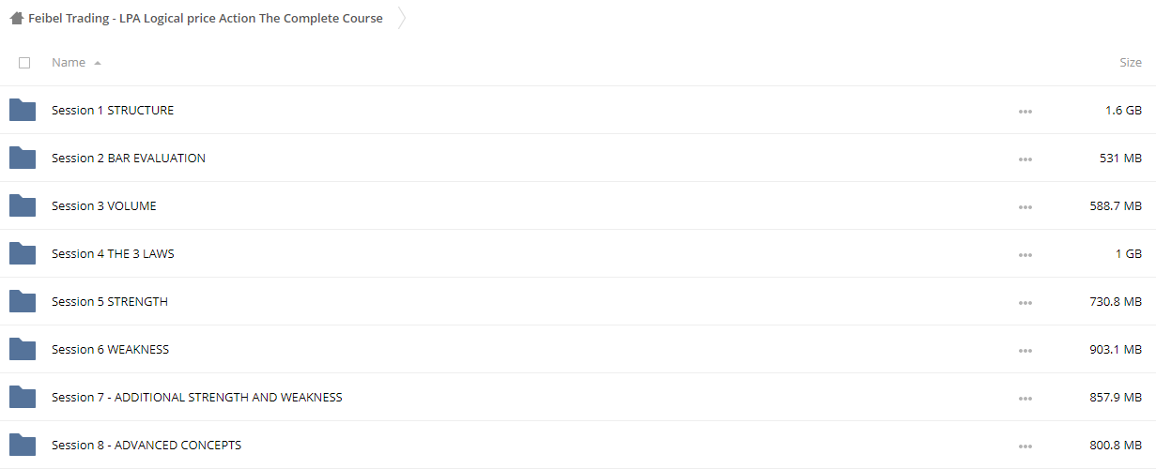Click the sort arrow next to Name
The width and height of the screenshot is (1156, 469).
(98, 63)
